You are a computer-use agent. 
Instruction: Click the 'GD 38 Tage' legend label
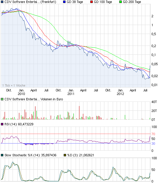(75, 2)
